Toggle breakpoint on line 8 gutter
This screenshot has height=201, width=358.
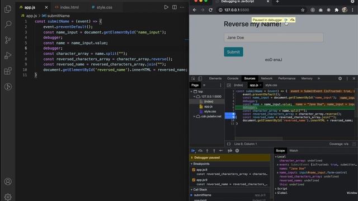point(230,114)
